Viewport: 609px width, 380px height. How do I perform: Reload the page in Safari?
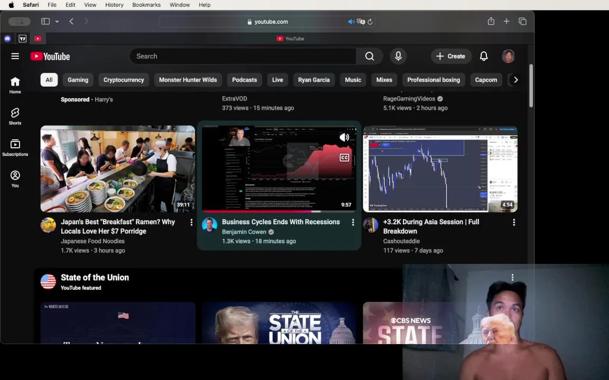370,22
